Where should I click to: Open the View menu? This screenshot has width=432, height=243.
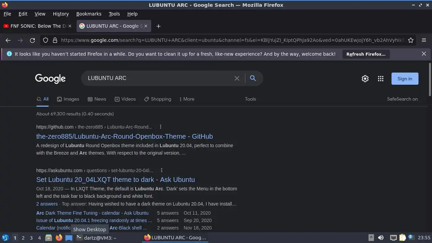[40, 14]
